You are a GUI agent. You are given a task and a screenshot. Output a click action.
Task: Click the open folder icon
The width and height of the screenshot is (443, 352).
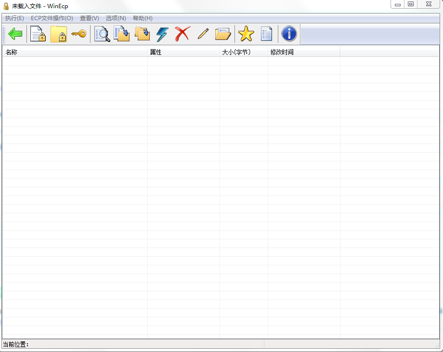coord(222,34)
